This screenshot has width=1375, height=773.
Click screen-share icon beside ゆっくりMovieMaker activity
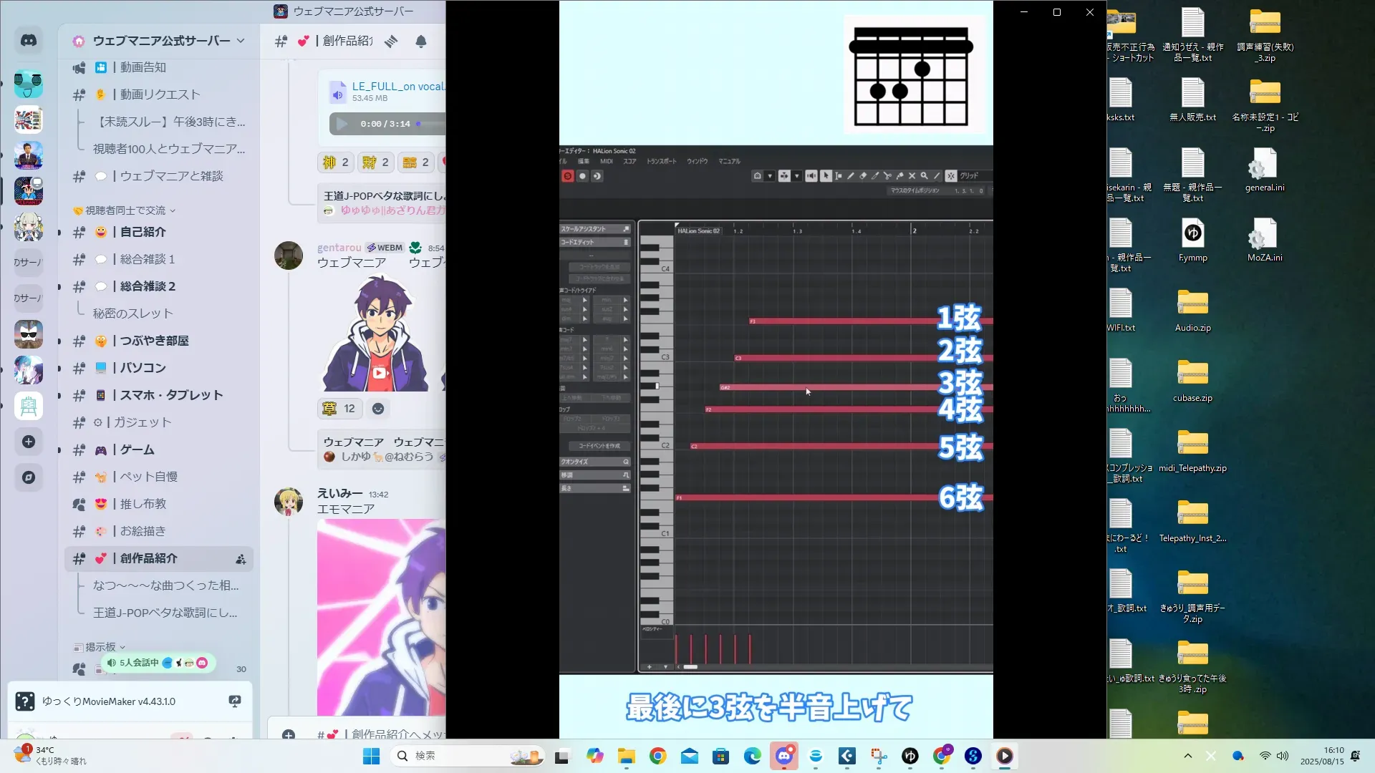tap(234, 701)
